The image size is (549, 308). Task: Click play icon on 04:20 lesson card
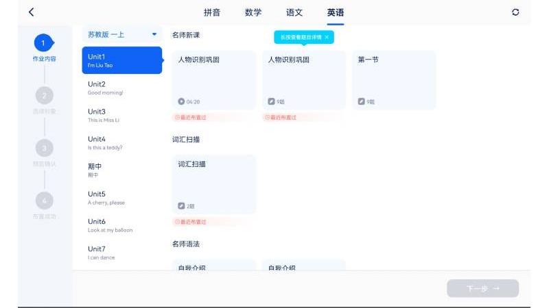pyautogui.click(x=181, y=101)
